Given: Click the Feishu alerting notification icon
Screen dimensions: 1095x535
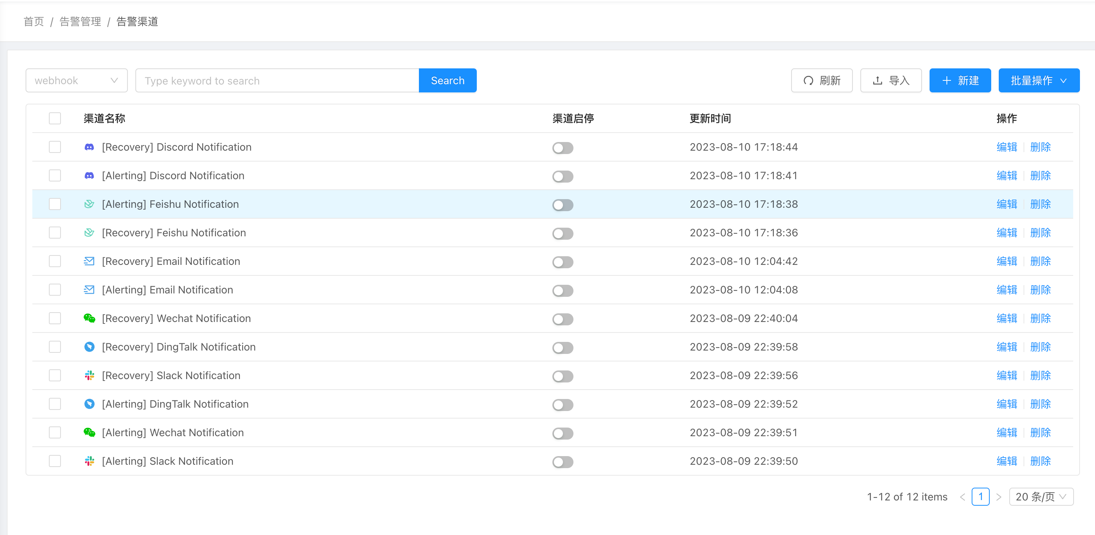Looking at the screenshot, I should 89,204.
